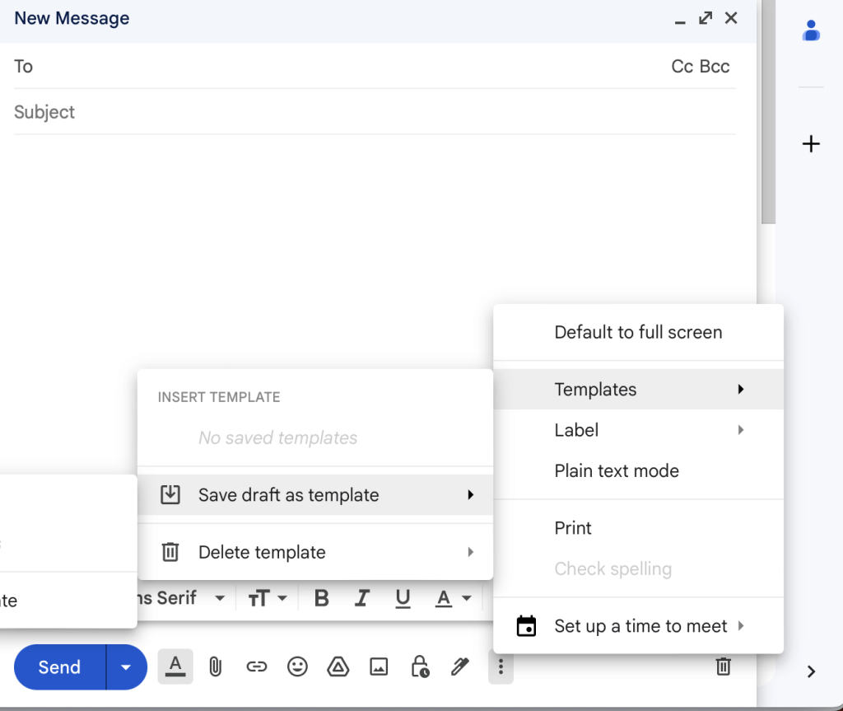This screenshot has width=843, height=711.
Task: Discard the draft with the trash icon
Action: tap(723, 667)
